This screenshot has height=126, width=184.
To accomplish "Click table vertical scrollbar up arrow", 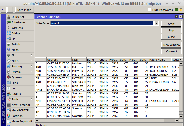I will click(x=181, y=64).
